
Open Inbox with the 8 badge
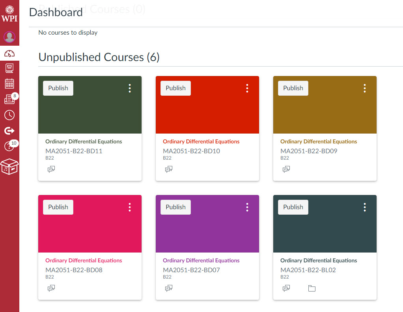(9, 99)
